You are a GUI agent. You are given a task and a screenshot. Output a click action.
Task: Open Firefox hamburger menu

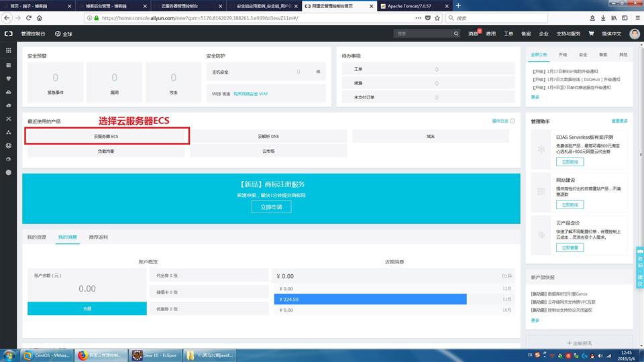tap(637, 18)
